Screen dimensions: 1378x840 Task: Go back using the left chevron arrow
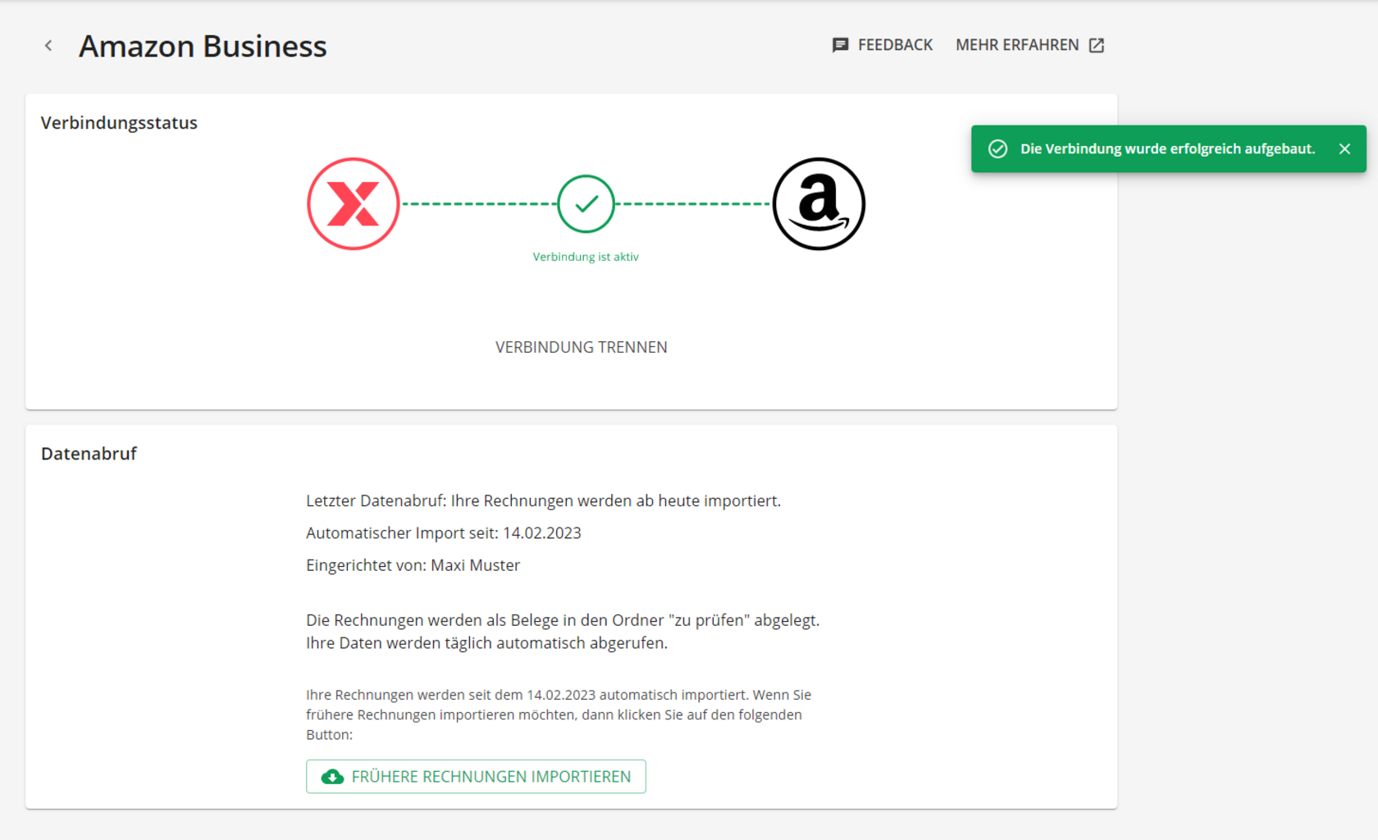[x=48, y=46]
